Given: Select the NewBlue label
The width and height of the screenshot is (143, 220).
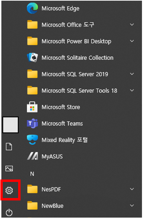Looking at the screenshot, I should pos(53,206).
